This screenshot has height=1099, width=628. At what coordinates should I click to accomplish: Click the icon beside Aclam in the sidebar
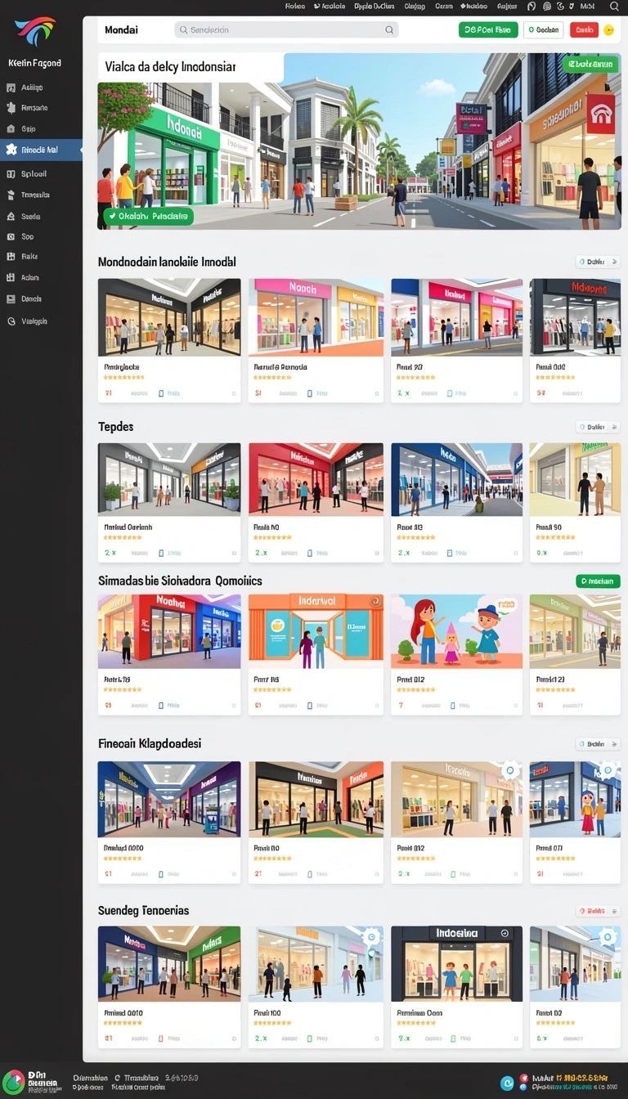pos(11,278)
